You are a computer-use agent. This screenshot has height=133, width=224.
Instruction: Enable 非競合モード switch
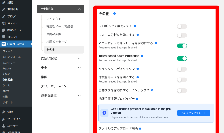[x=182, y=80]
